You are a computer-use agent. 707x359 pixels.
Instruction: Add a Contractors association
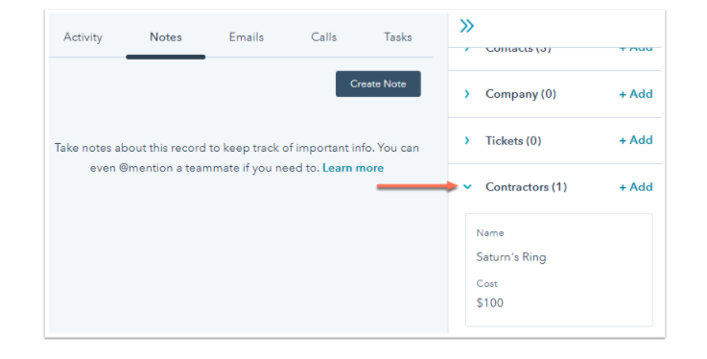coord(636,187)
